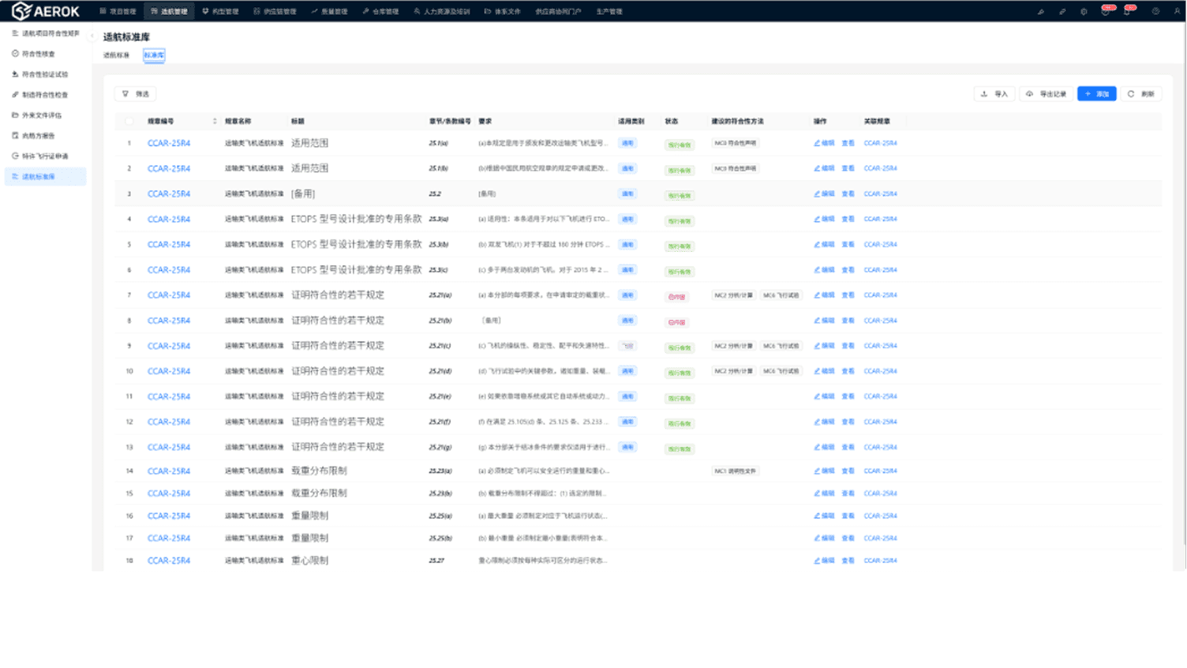The width and height of the screenshot is (1187, 668).
Task: Click the 符合性验证试验 flask icon in the sidebar
Action: 16,74
